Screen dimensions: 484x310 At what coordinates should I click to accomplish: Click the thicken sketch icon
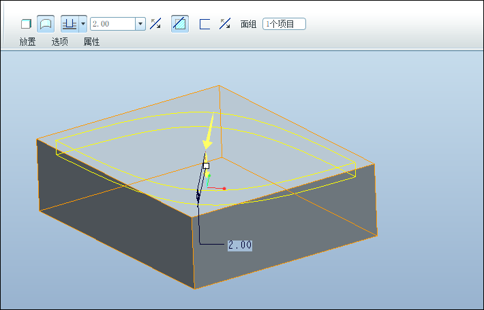point(205,24)
